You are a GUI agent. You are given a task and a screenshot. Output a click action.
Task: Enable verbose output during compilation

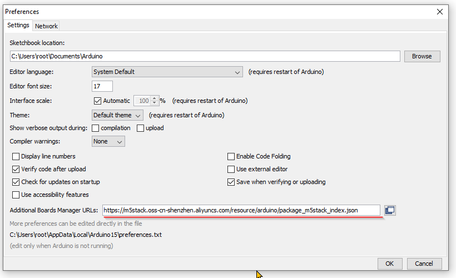pos(96,128)
